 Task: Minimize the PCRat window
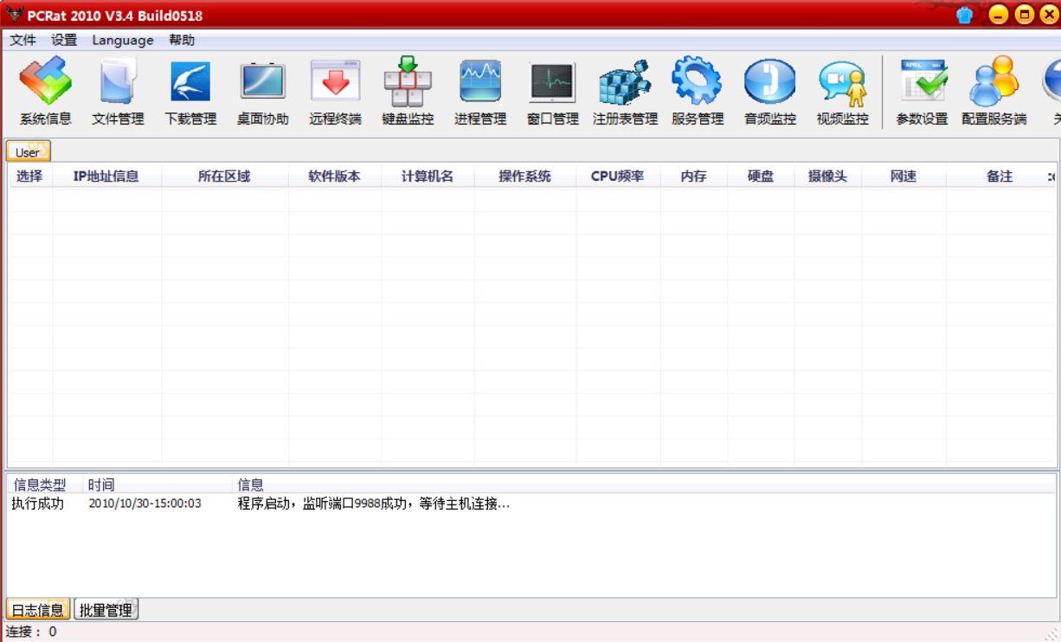pos(999,15)
